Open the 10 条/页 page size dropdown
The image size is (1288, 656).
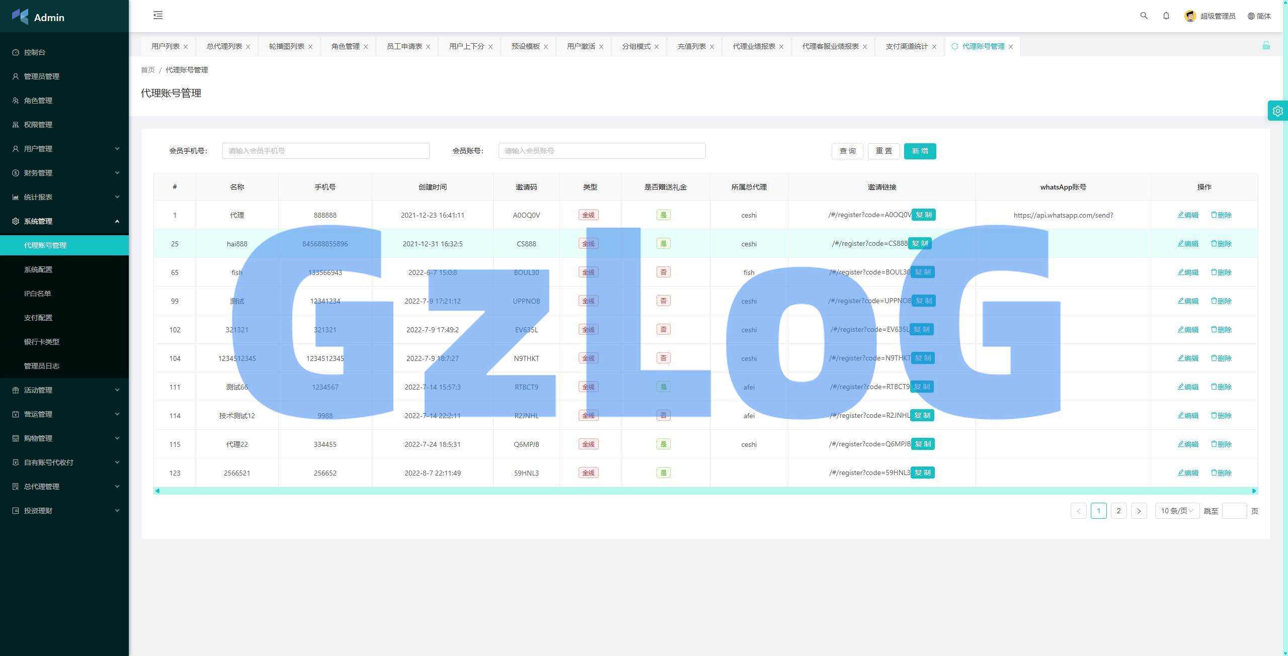coord(1176,511)
